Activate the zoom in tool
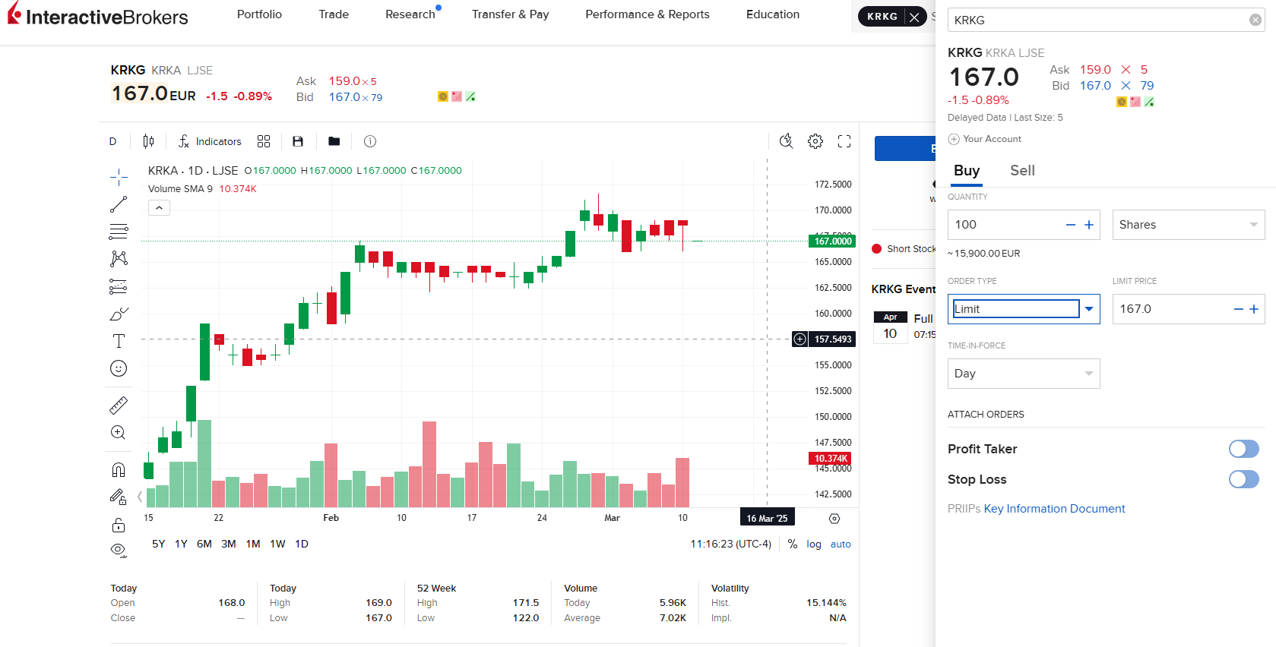1276x647 pixels. click(119, 433)
